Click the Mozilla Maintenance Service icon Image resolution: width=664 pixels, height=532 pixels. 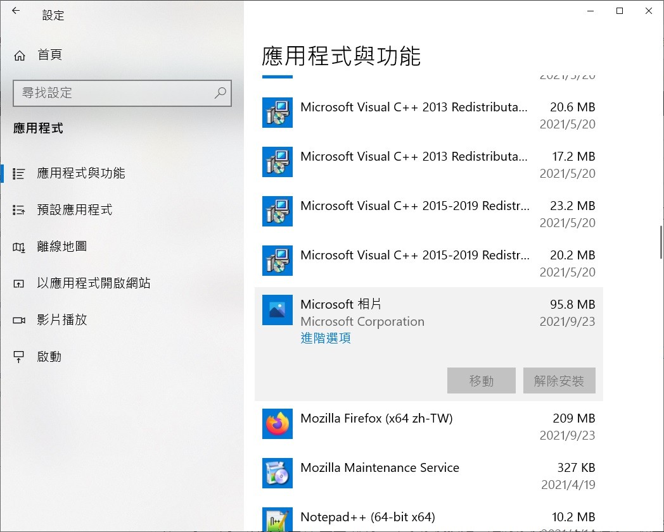coord(278,473)
